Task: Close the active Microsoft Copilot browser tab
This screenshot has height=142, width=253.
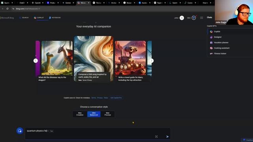Action: pyautogui.click(x=89, y=3)
